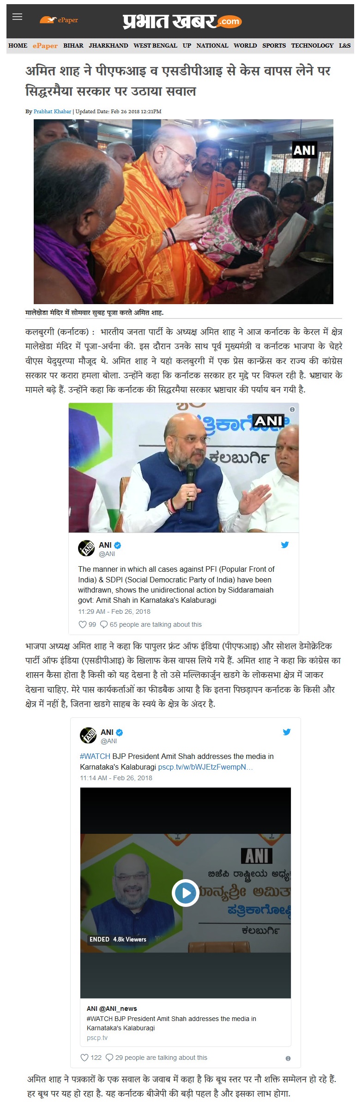Click the Prabhat Khabar author link
Screen dimensions: 362x1113
coord(52,111)
